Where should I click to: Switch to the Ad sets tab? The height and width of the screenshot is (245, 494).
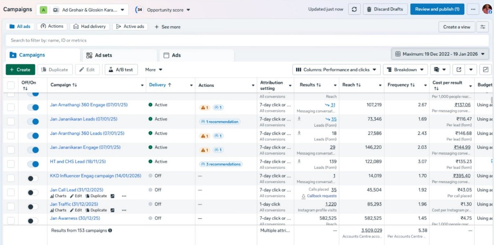pos(99,55)
